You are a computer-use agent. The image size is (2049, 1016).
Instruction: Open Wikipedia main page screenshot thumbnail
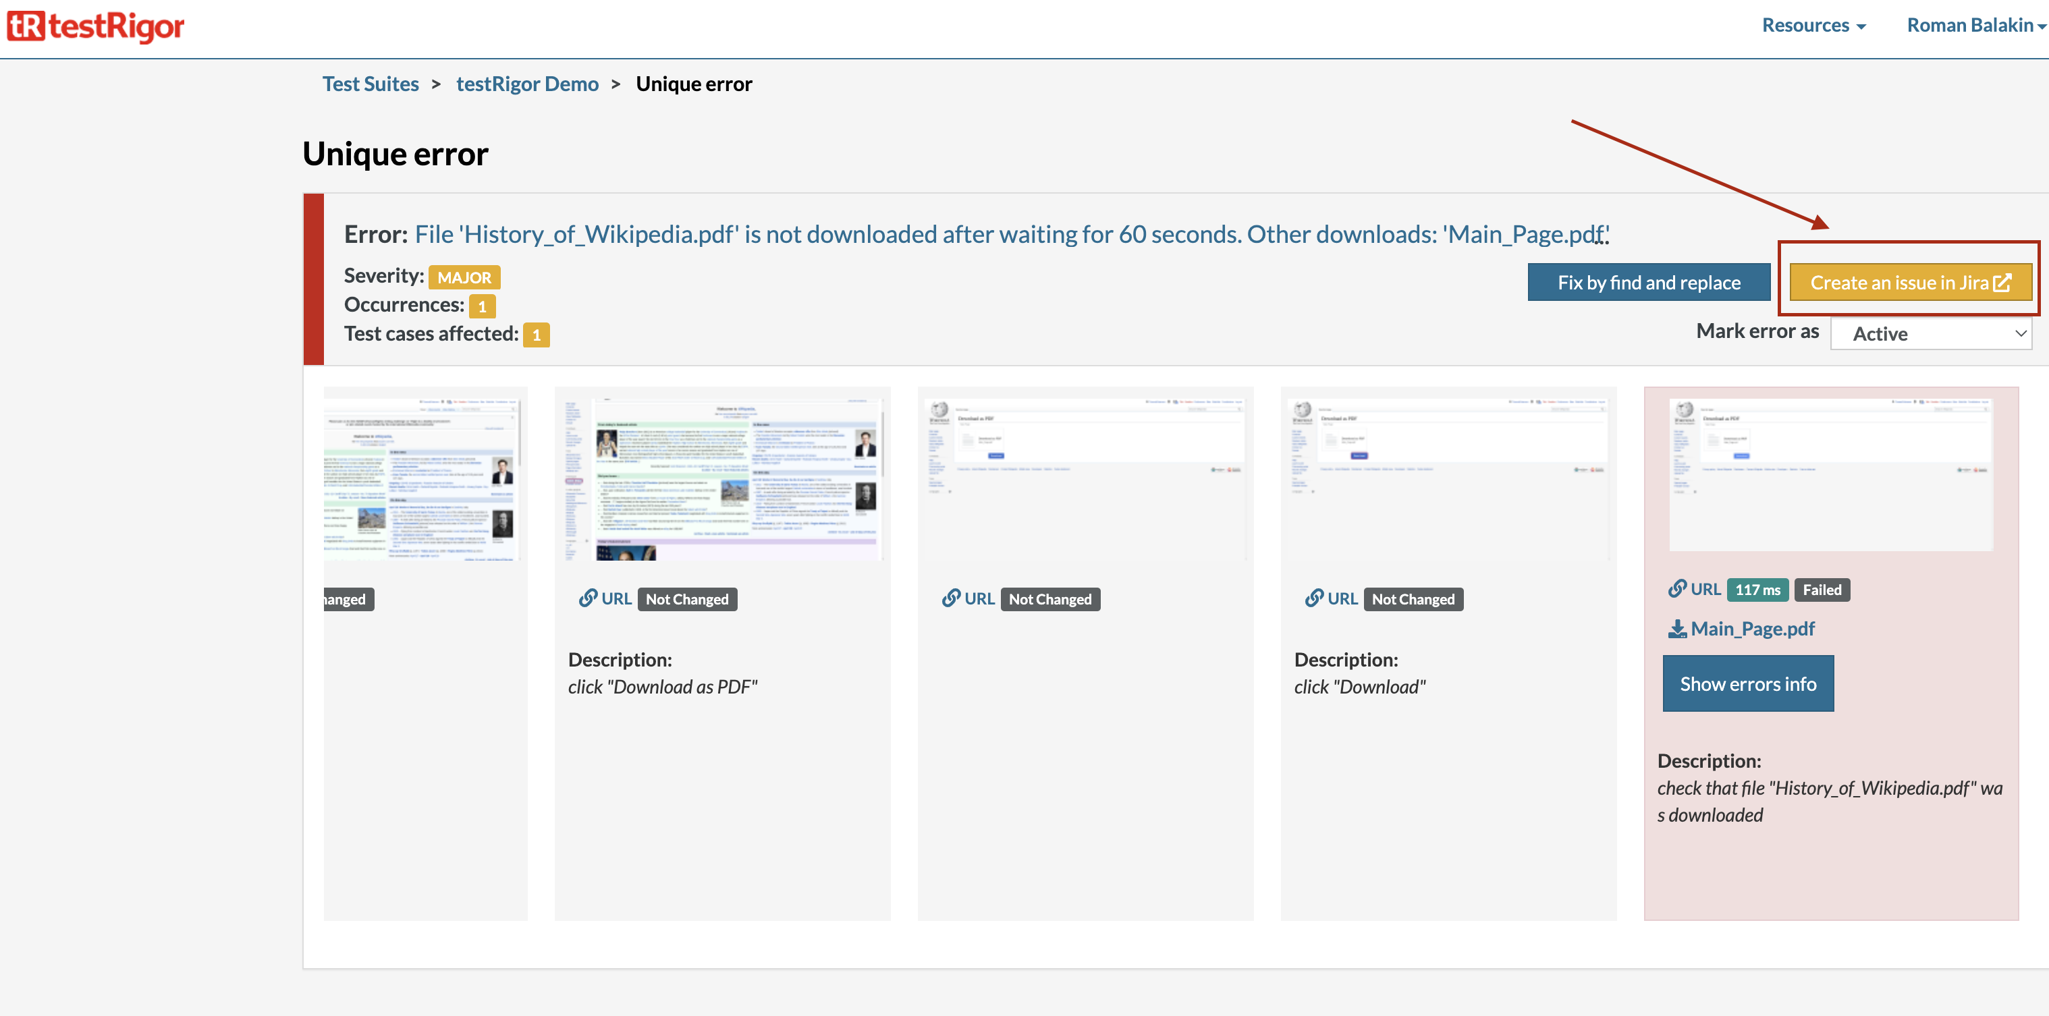click(x=721, y=476)
